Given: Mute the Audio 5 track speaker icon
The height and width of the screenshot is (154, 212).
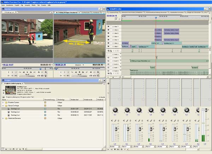Looking at the screenshot, I should tap(108, 60).
